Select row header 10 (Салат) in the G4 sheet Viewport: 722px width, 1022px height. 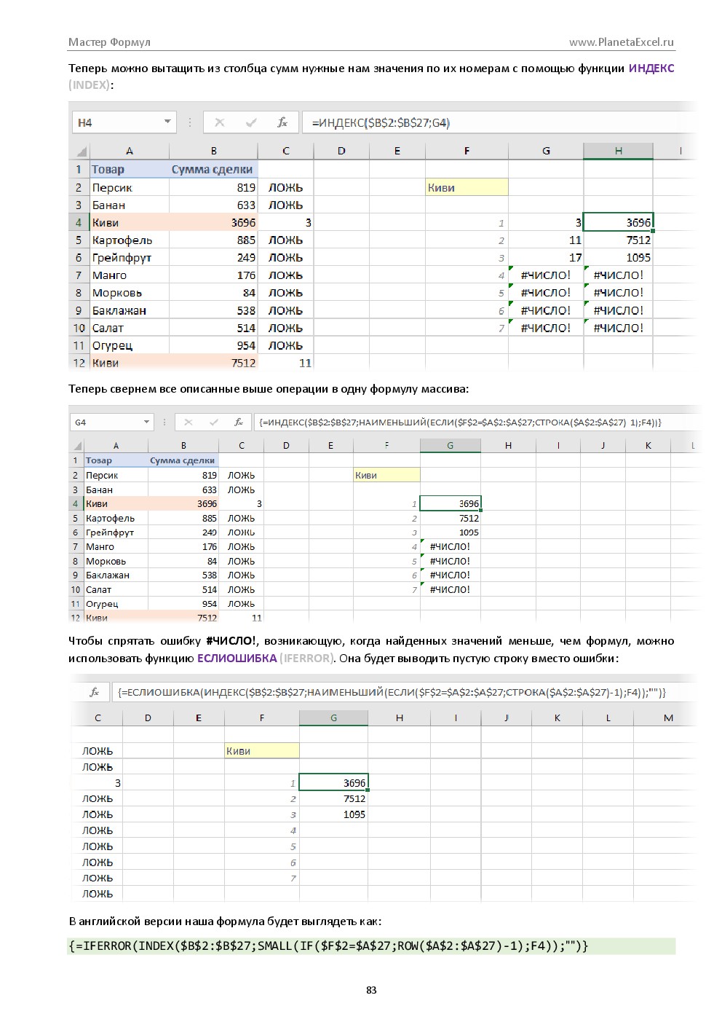76,589
